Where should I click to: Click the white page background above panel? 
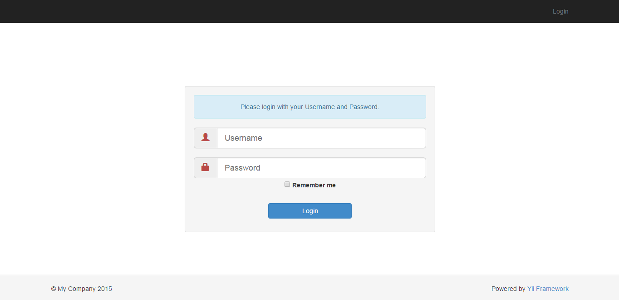[309, 54]
